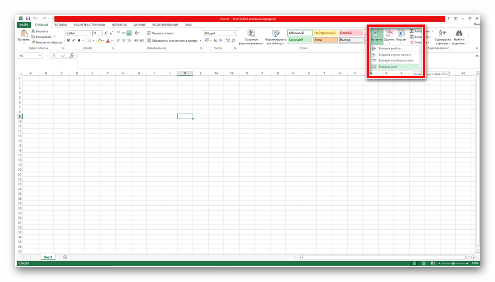Screen dimensions: 495x282
Task: Toggle bold Ж formatting
Action: (x=68, y=41)
